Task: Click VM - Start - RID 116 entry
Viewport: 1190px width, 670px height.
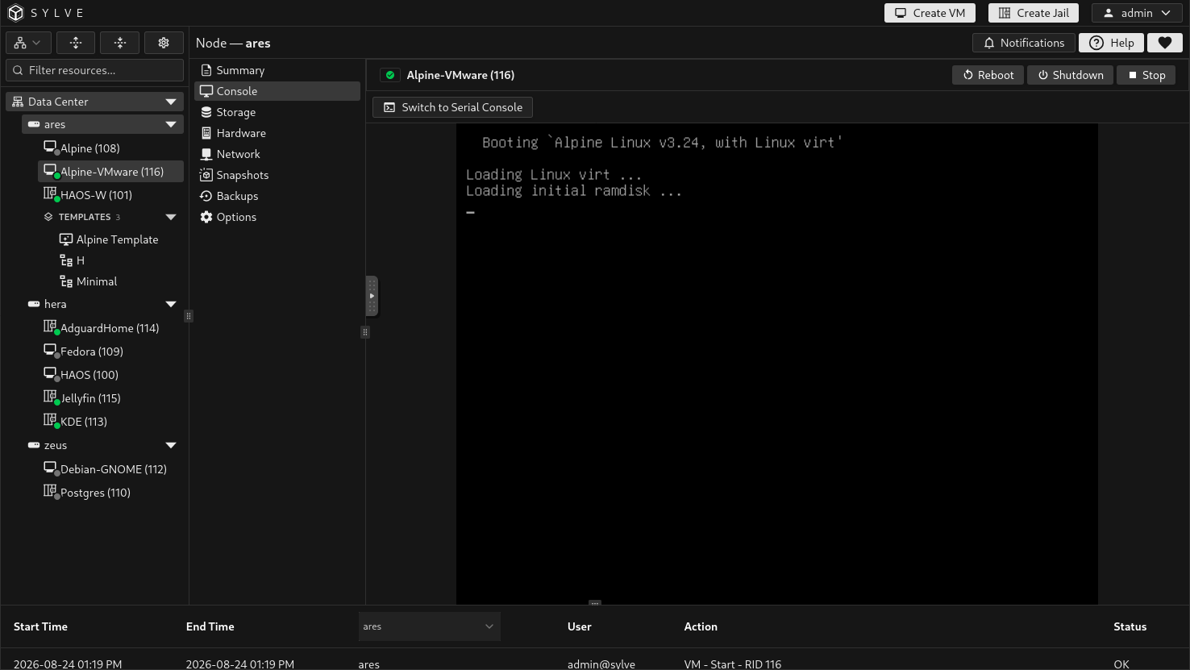Action: (x=733, y=664)
